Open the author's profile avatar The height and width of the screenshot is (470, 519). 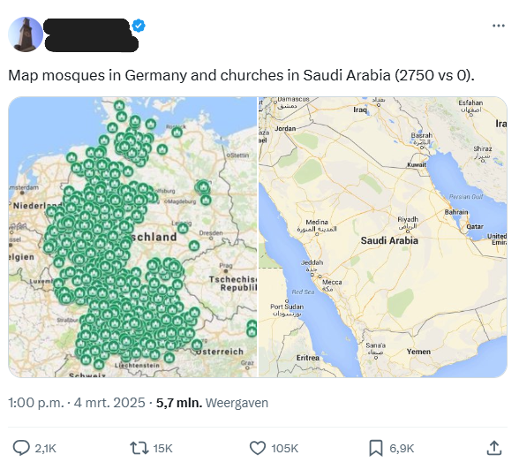coord(26,34)
